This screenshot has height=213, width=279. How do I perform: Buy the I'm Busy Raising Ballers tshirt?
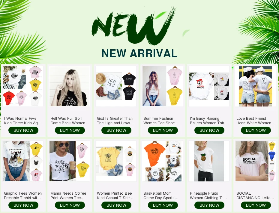(209, 130)
